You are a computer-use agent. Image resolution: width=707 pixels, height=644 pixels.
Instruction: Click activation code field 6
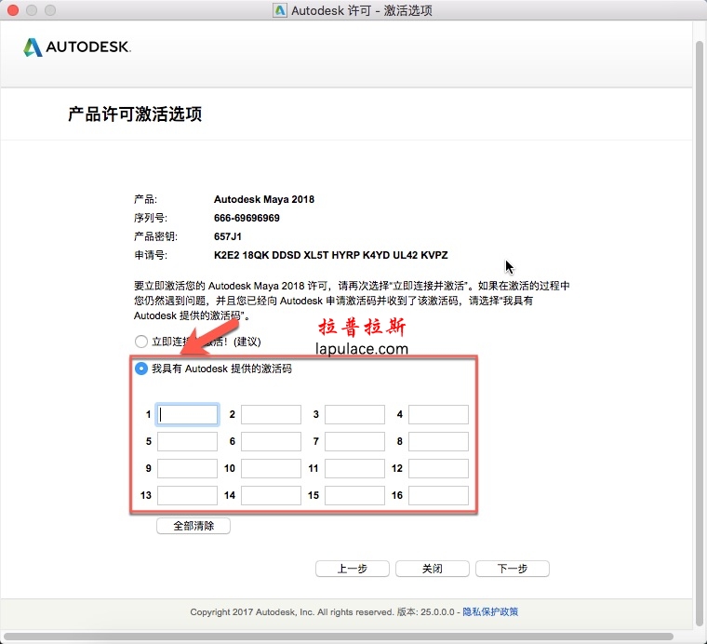271,441
